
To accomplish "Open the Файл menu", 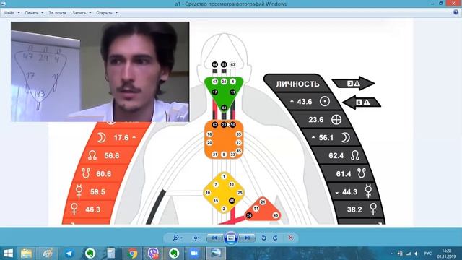I will click(12, 13).
